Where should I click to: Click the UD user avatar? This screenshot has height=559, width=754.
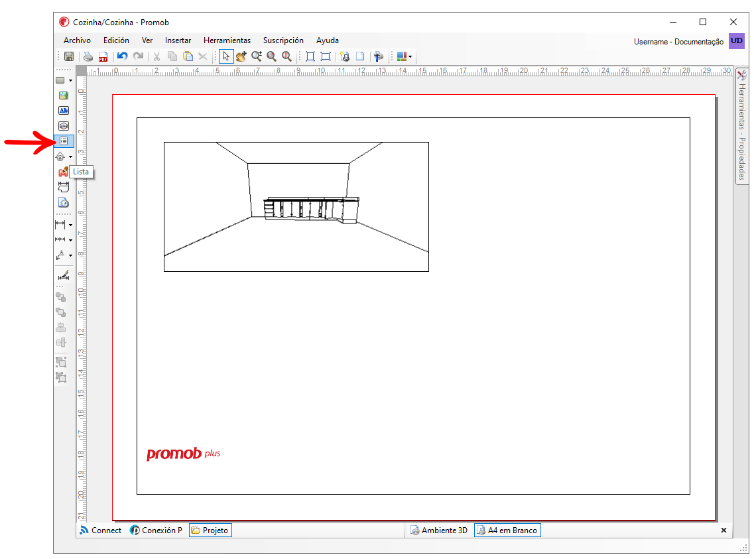tap(736, 41)
